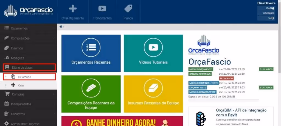Click the disk space usage progress bar
Image resolution: width=281 pixels, height=126 pixels.
point(224,100)
